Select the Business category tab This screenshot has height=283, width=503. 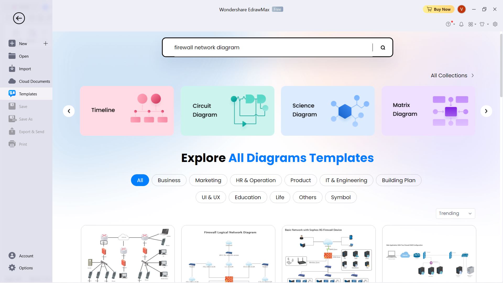point(169,180)
